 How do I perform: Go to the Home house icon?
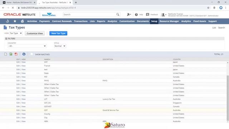22,21
